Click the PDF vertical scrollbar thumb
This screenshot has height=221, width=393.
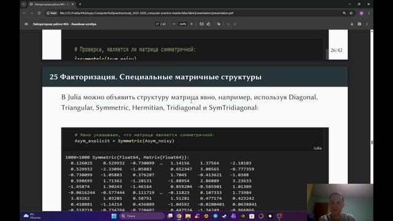pyautogui.click(x=372, y=142)
